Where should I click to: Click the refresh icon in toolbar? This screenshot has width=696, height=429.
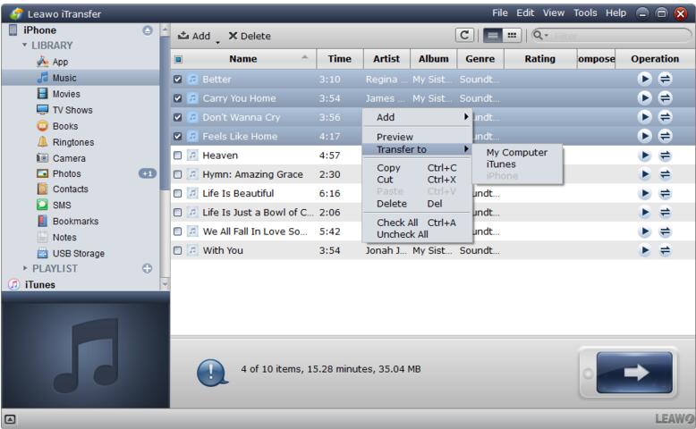(465, 36)
